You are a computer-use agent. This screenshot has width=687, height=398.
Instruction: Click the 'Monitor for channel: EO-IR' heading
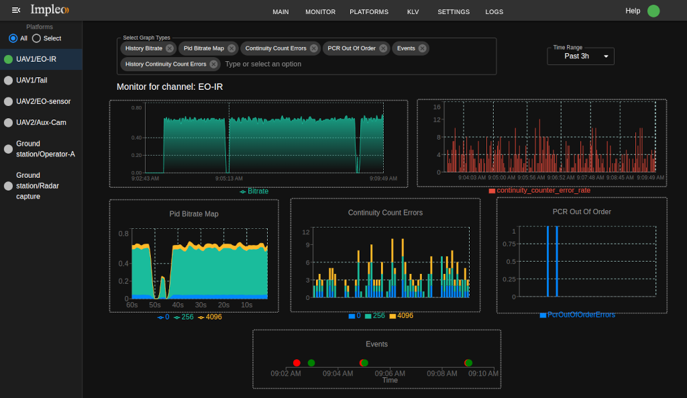[170, 87]
